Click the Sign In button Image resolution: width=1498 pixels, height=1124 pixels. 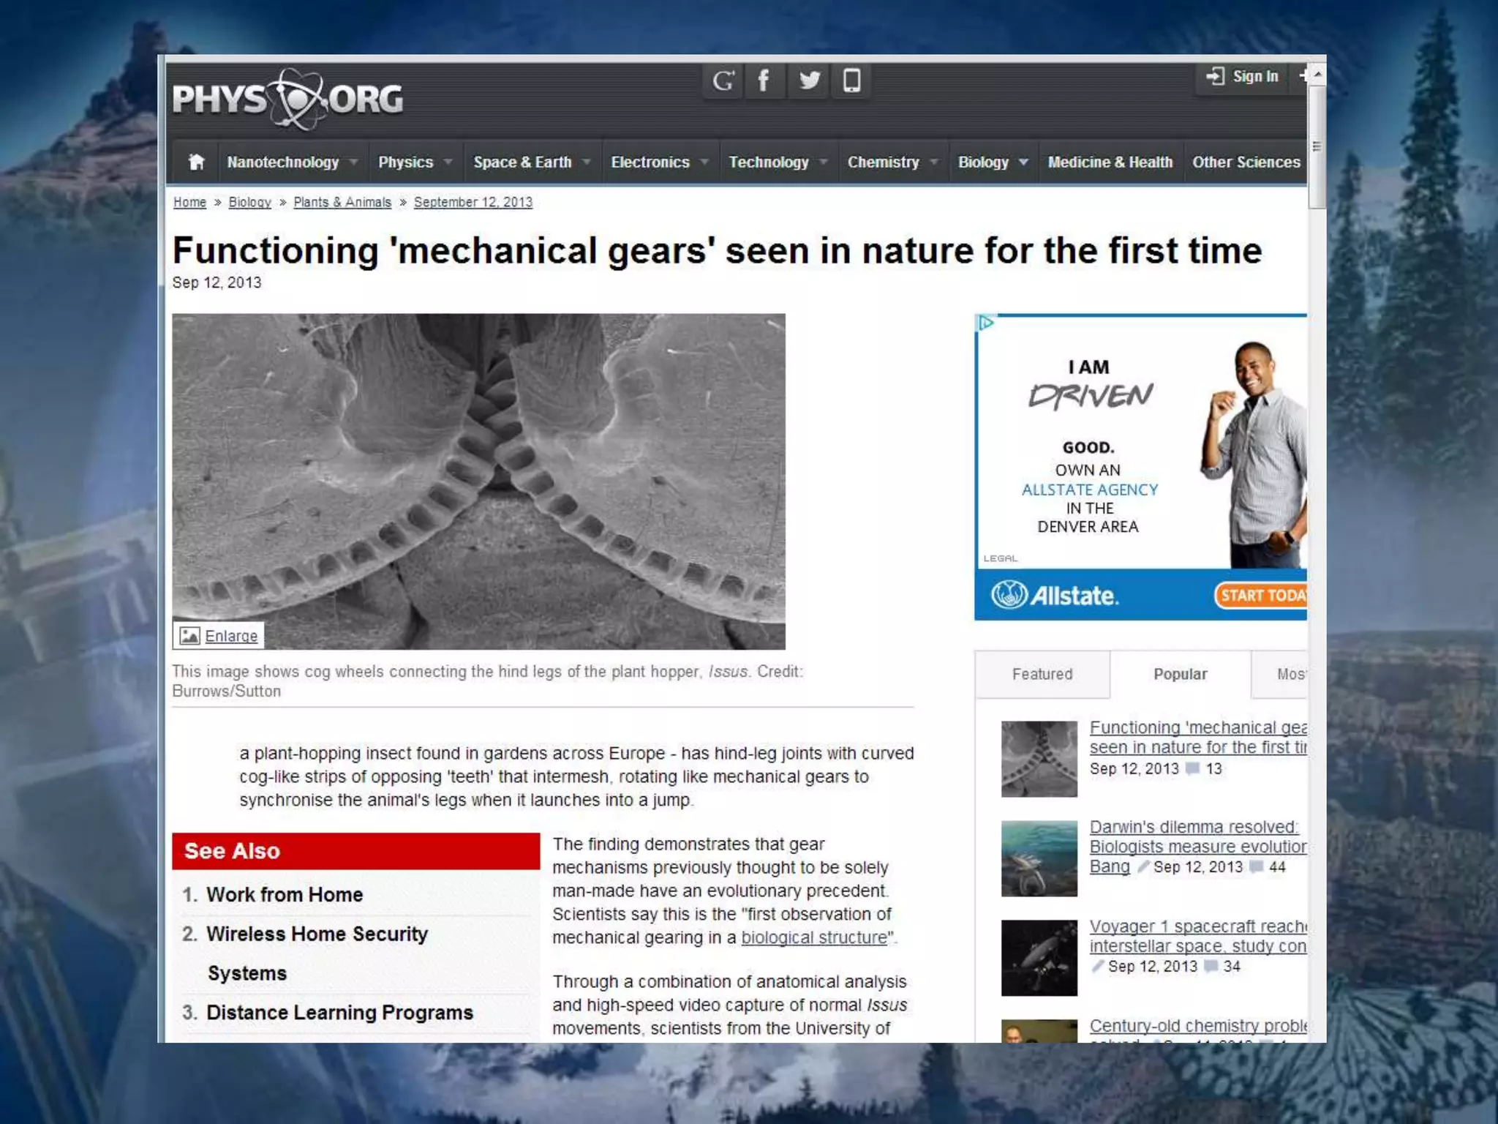coord(1243,76)
